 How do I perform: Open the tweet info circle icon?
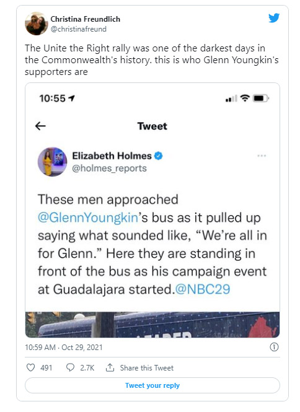(274, 347)
